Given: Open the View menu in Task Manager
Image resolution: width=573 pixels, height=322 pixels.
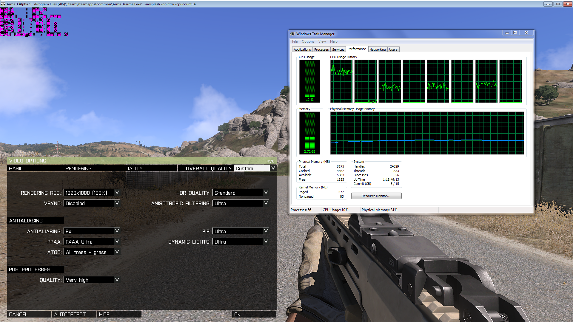Looking at the screenshot, I should [x=322, y=41].
